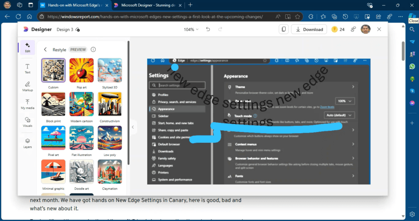Open the Layers panel

point(27,143)
